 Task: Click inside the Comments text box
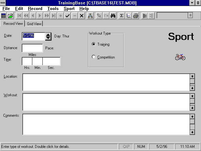pos(106,124)
